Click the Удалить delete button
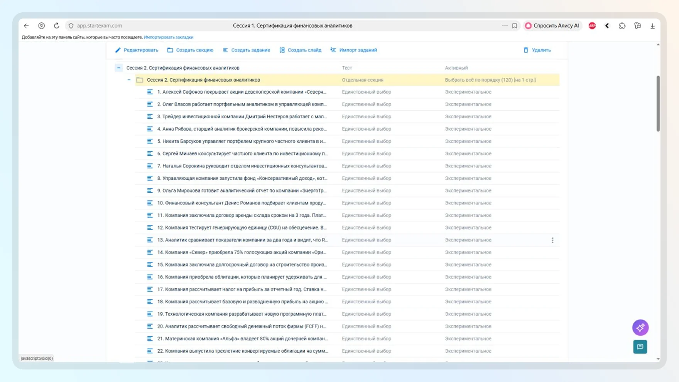This screenshot has width=679, height=382. click(x=537, y=50)
